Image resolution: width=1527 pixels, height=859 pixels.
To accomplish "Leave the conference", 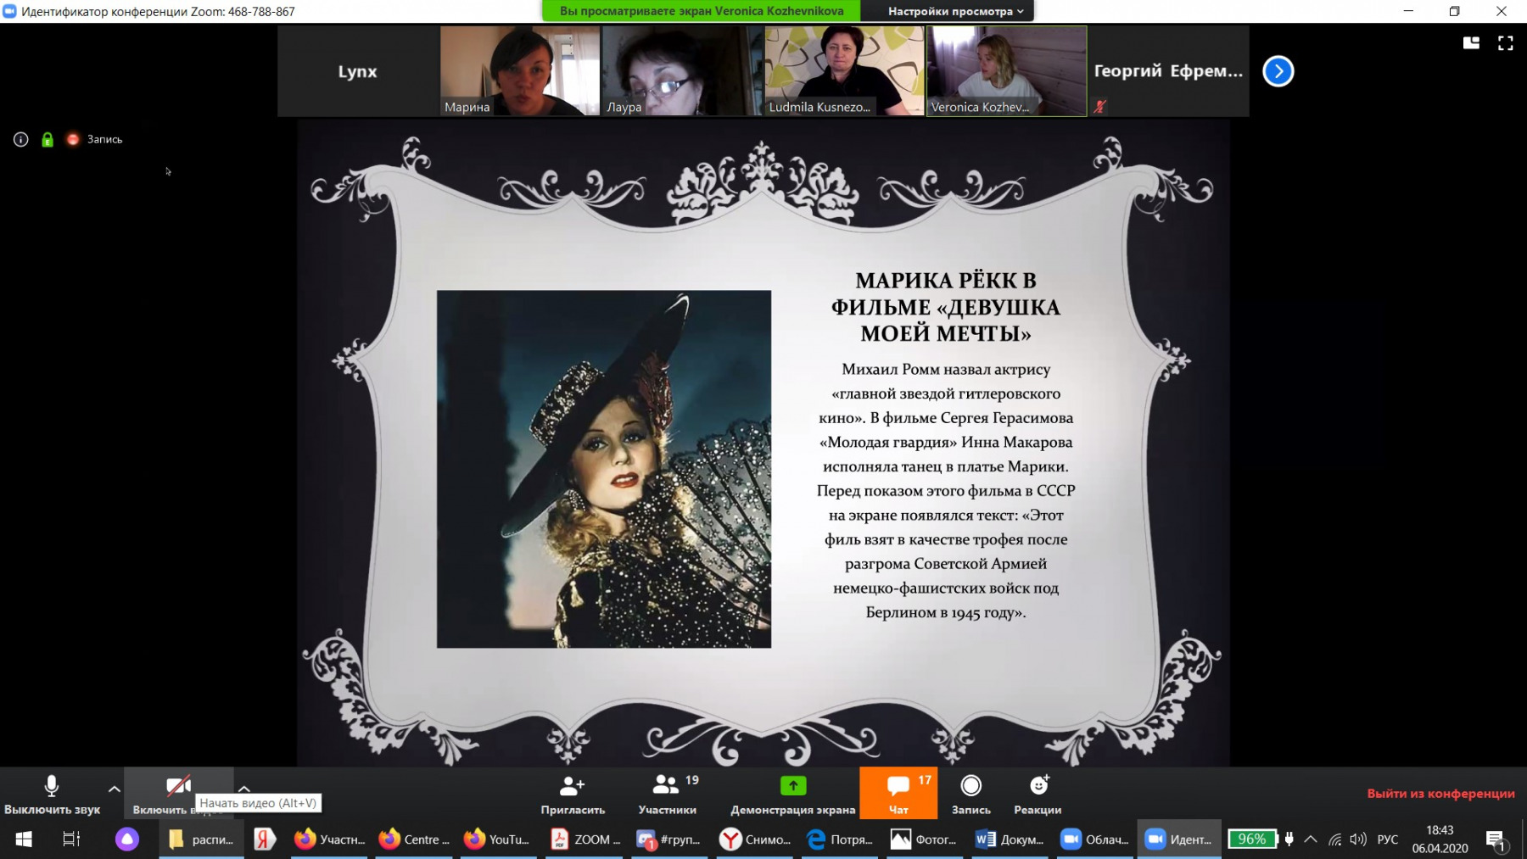I will coord(1440,794).
